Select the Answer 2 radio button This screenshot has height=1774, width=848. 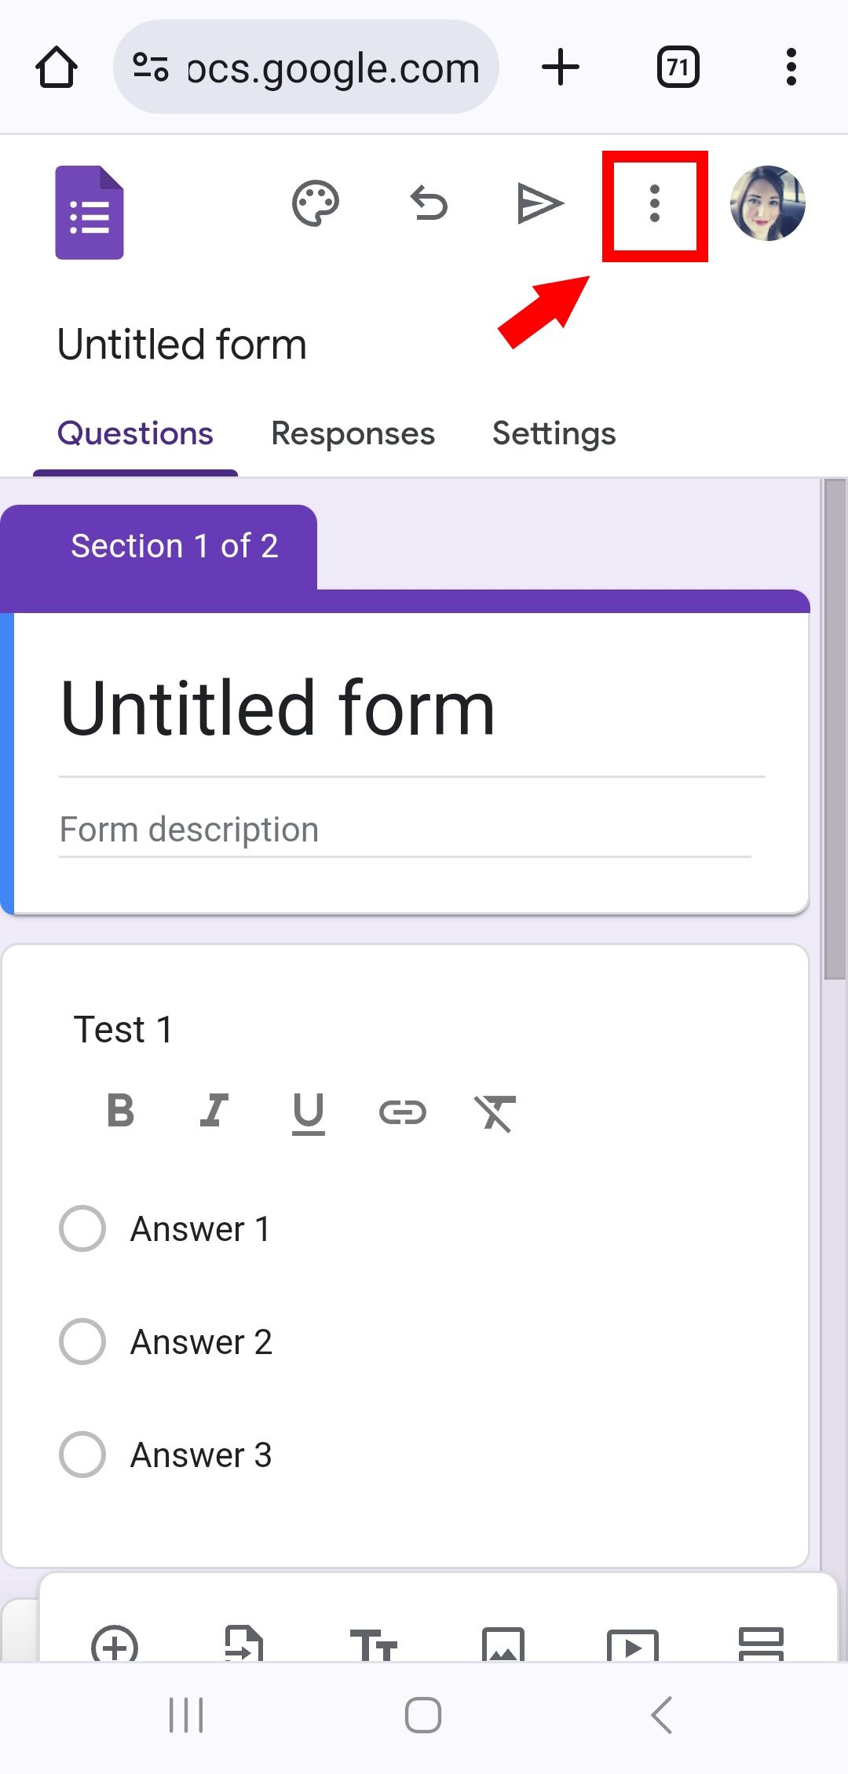82,1342
